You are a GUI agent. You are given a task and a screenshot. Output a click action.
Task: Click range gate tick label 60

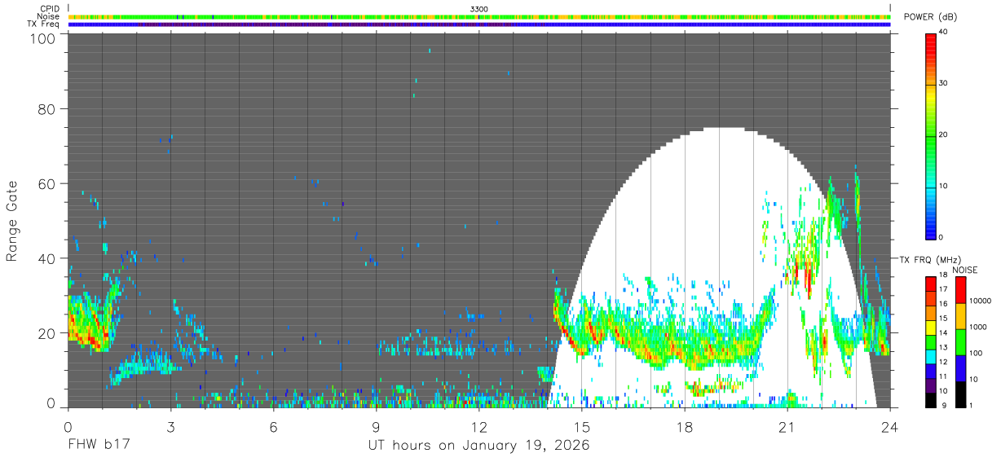coord(47,183)
